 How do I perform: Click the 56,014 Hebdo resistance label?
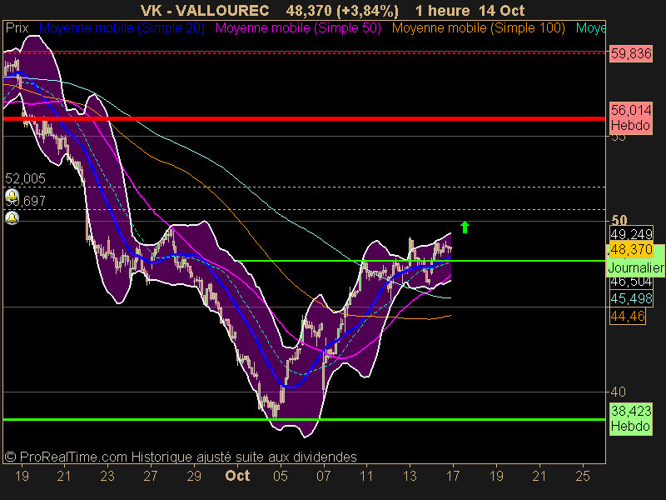coord(631,117)
